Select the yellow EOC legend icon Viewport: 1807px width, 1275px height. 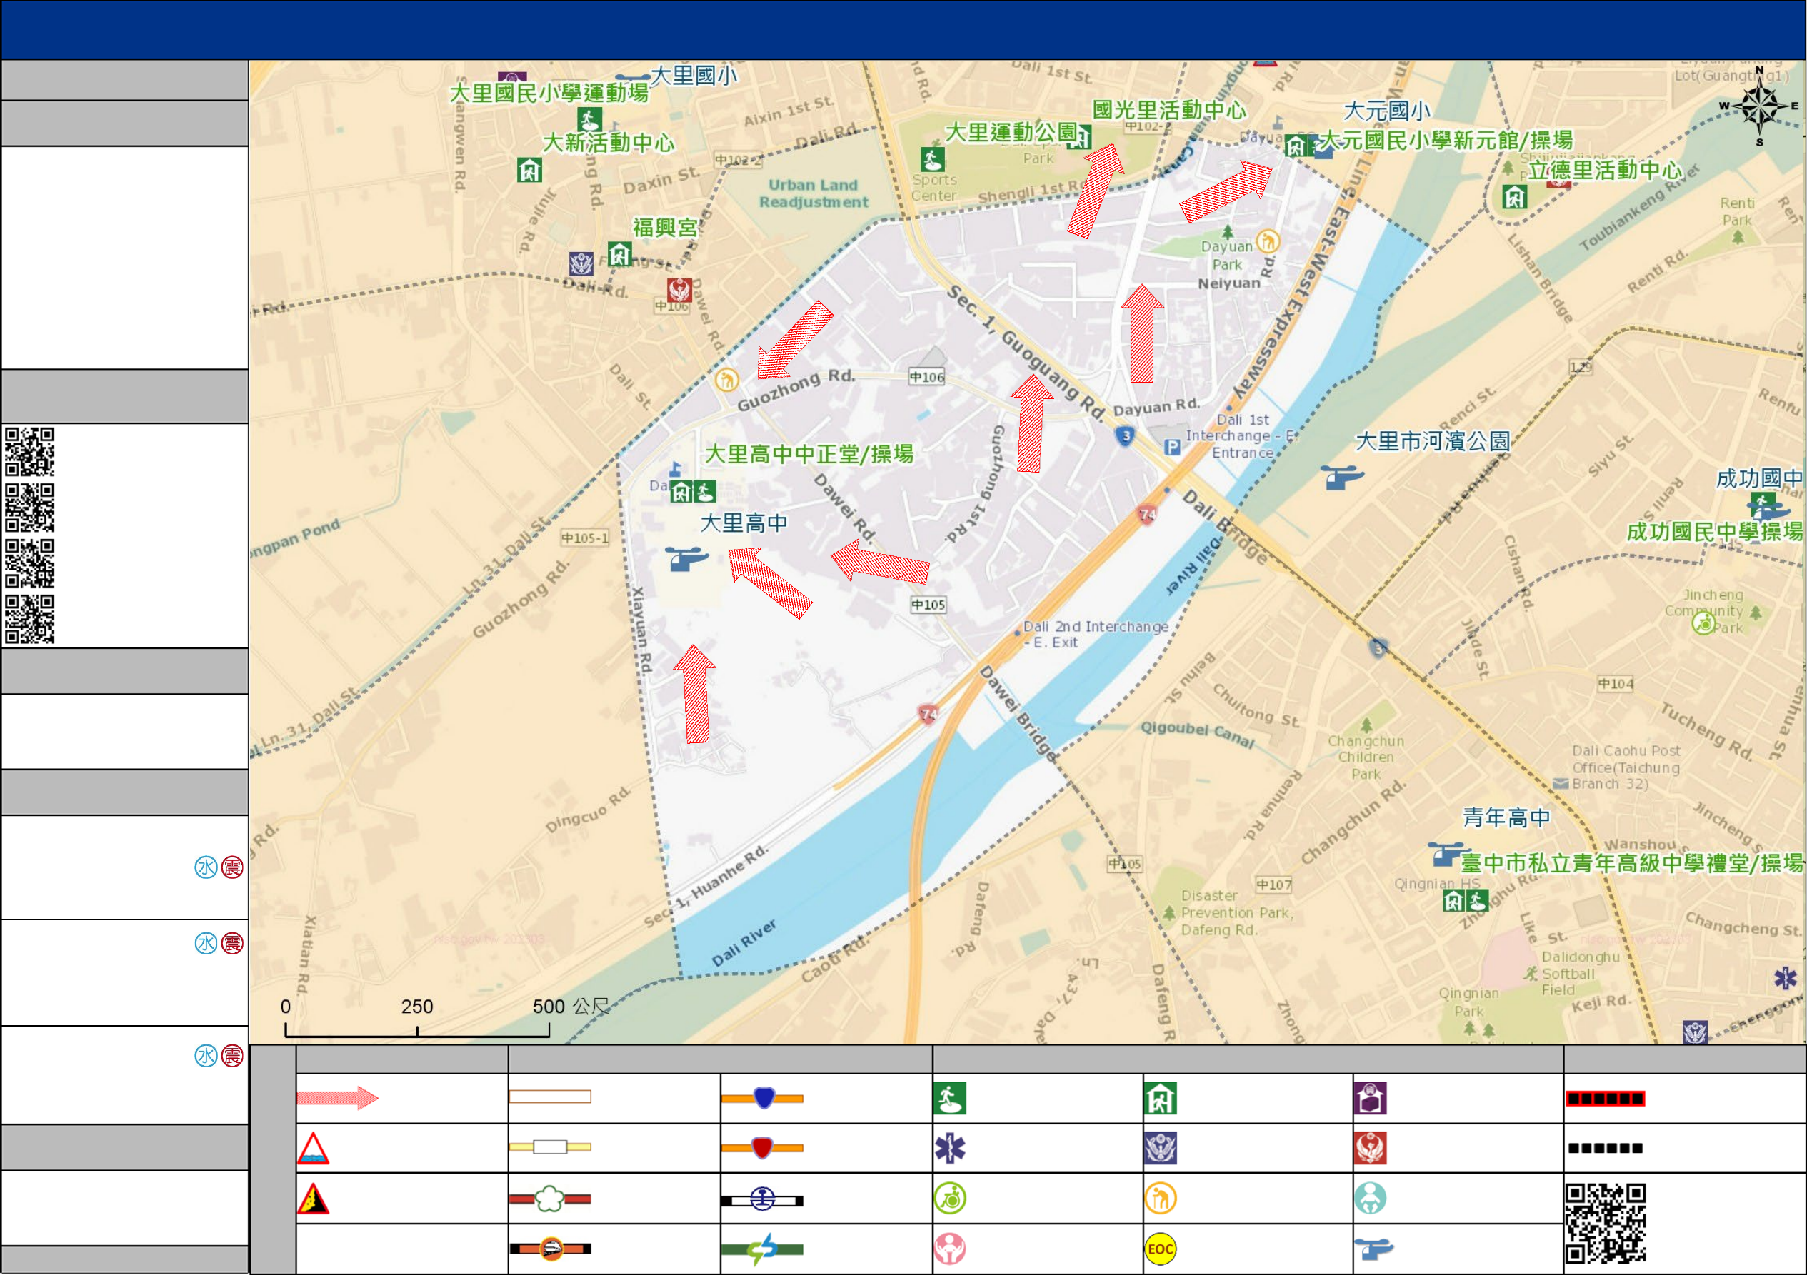[x=1161, y=1249]
